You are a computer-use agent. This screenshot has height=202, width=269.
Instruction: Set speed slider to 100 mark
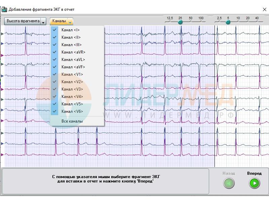click(x=201, y=22)
